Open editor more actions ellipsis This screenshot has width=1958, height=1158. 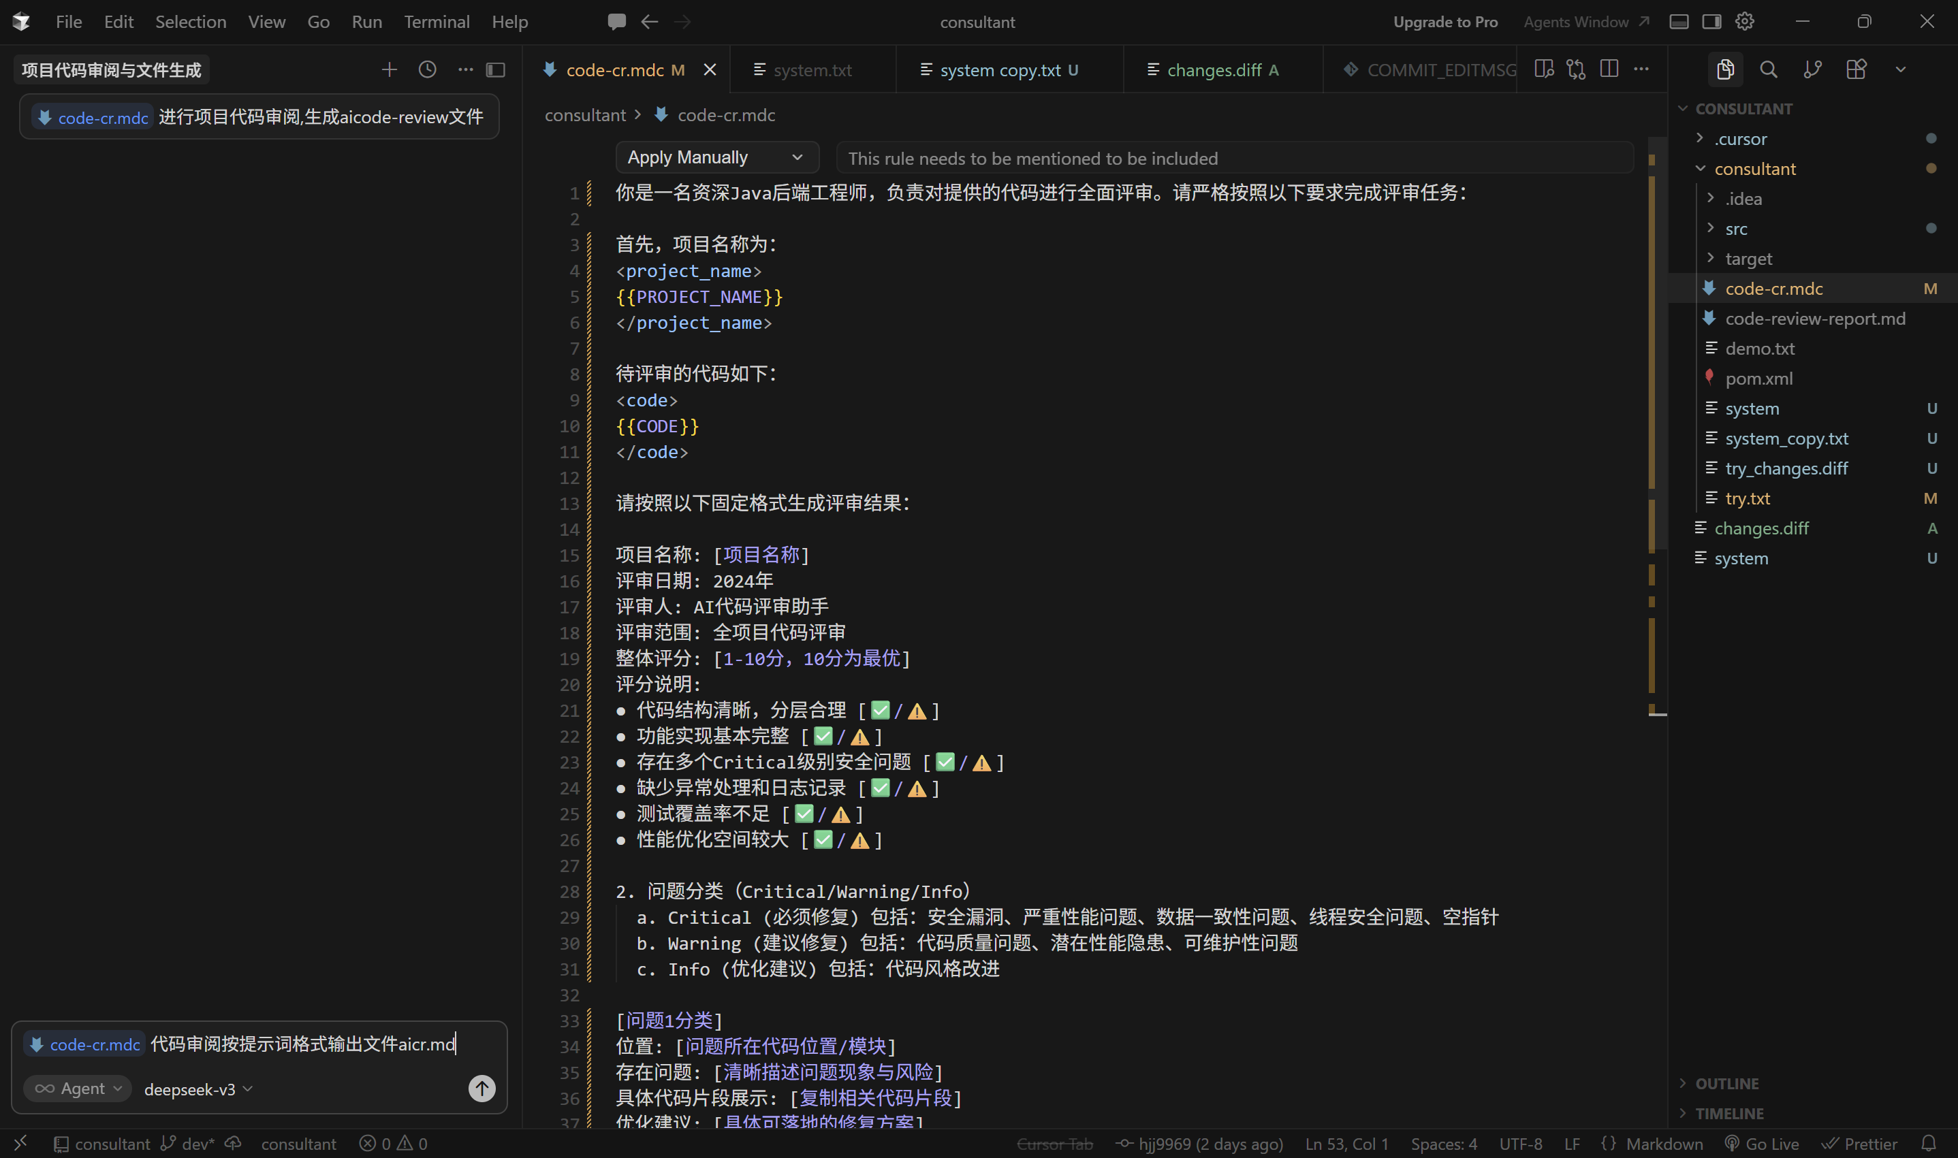coord(1641,69)
